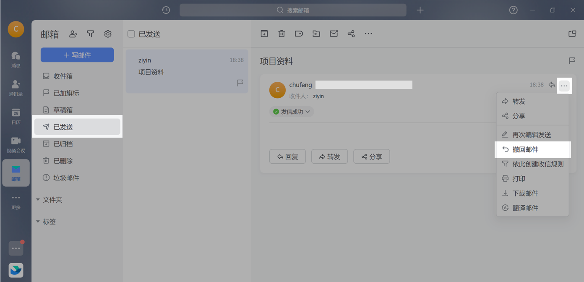Click the filter funnel icon by 邮箱
This screenshot has width=584, height=282.
(x=90, y=34)
